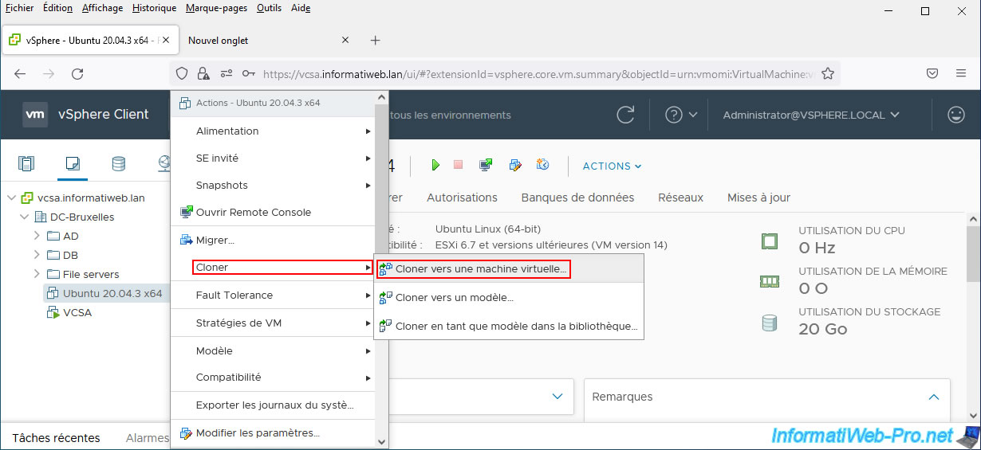Click the vm logo in header

click(x=35, y=114)
